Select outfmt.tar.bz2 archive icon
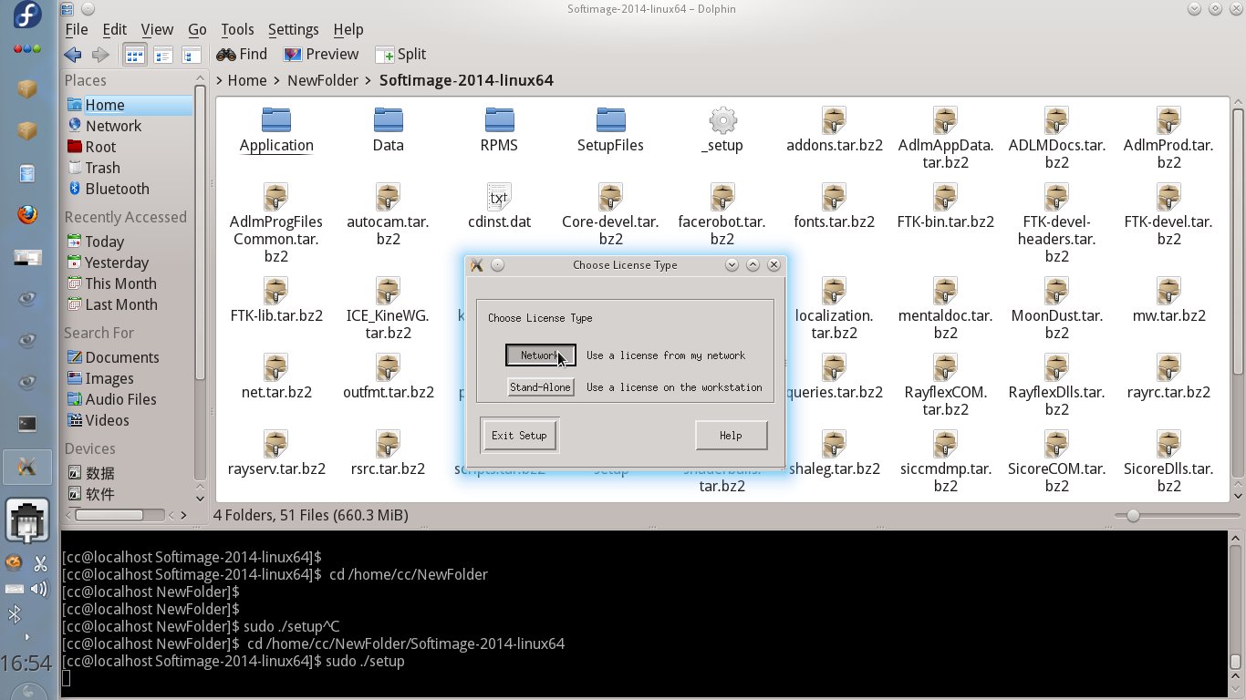 click(388, 367)
